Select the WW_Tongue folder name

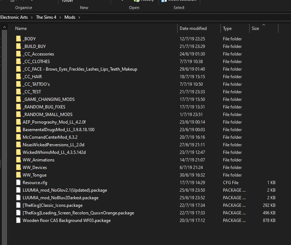(x=35, y=175)
